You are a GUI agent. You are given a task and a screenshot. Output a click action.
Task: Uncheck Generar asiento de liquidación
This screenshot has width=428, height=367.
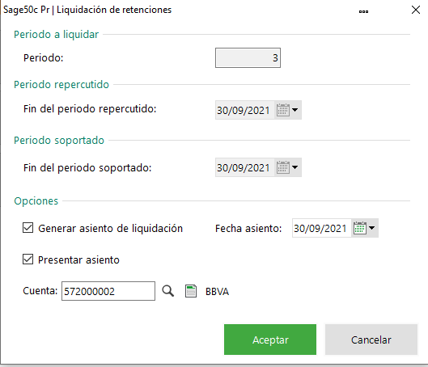coord(28,228)
